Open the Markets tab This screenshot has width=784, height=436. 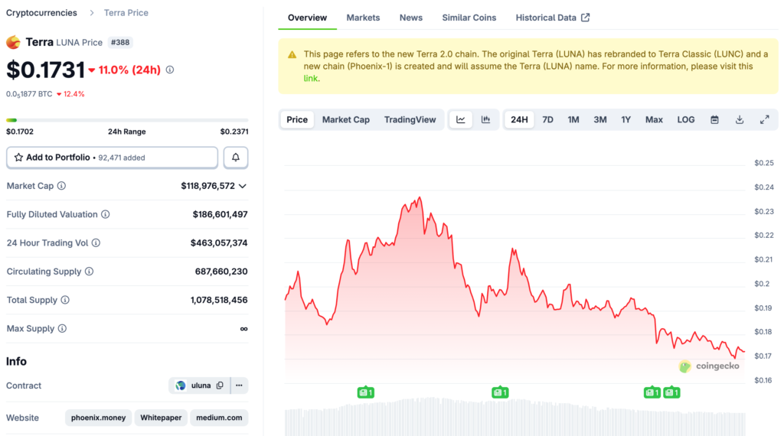[x=363, y=18]
